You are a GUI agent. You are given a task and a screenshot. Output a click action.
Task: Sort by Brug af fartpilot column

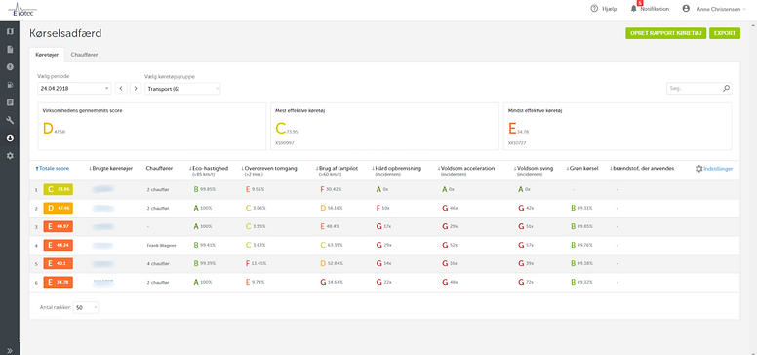pyautogui.click(x=337, y=169)
